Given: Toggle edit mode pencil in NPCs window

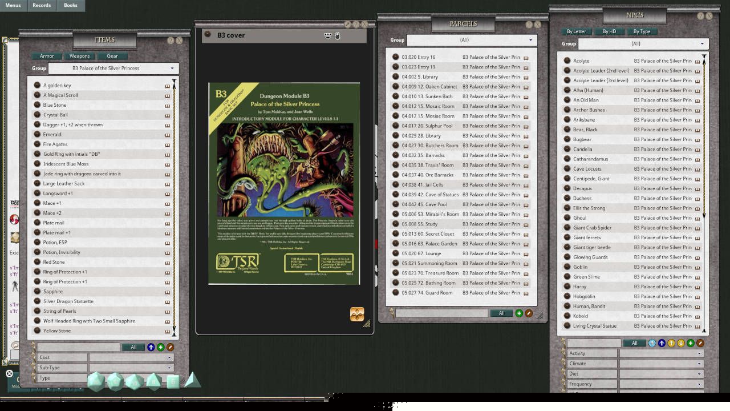Looking at the screenshot, I should 700,343.
